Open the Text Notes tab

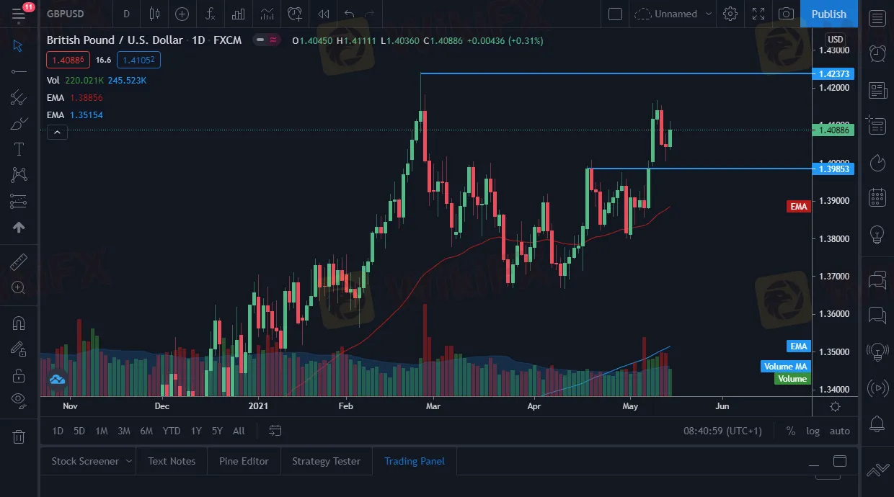coord(172,461)
